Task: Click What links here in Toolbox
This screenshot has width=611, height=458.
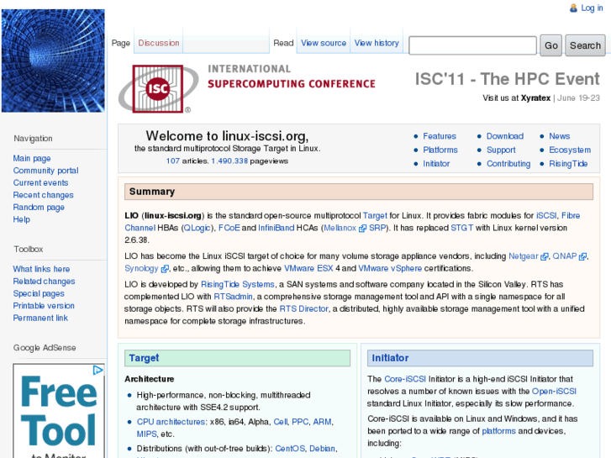Action: tap(41, 269)
